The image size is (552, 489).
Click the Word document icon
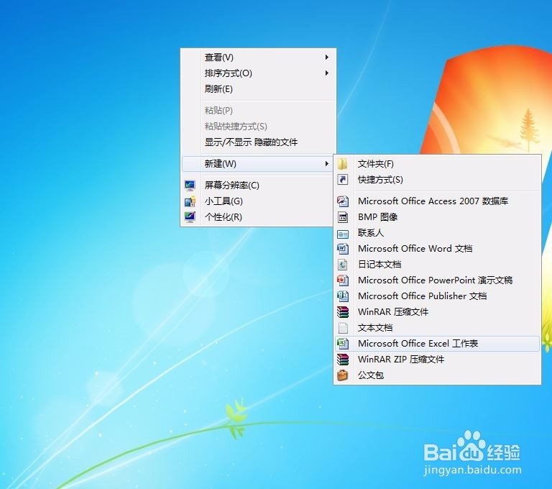point(343,249)
